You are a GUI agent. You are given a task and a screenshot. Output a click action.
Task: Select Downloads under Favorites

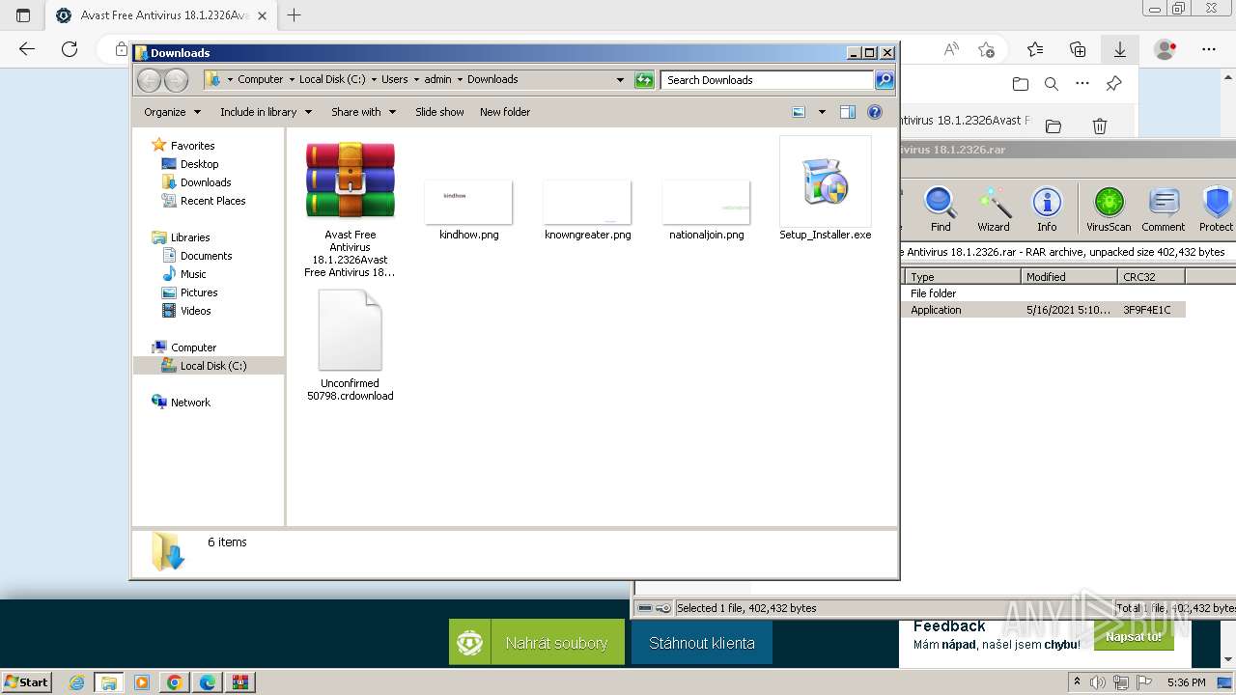tap(206, 182)
